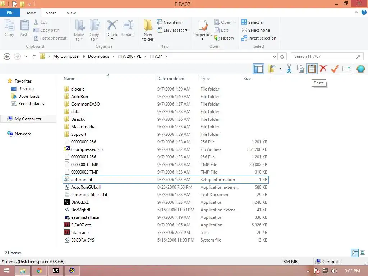Click the Windows Start button
This screenshot has width=368, height=276.
[x=6, y=271]
